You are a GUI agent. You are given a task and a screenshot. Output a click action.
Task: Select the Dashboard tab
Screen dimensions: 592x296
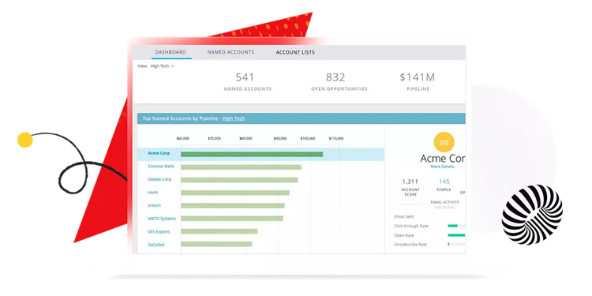(170, 52)
